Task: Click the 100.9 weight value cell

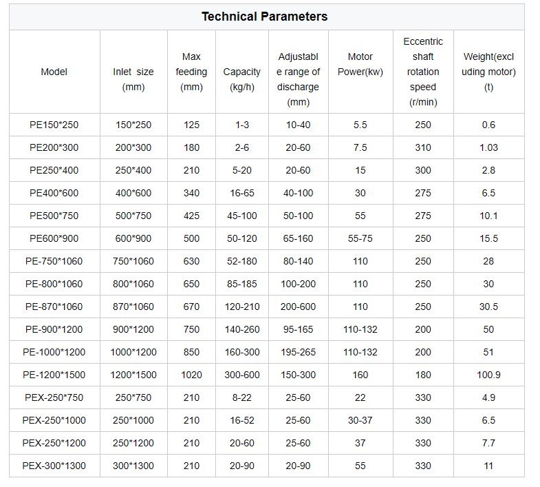Action: pyautogui.click(x=488, y=375)
